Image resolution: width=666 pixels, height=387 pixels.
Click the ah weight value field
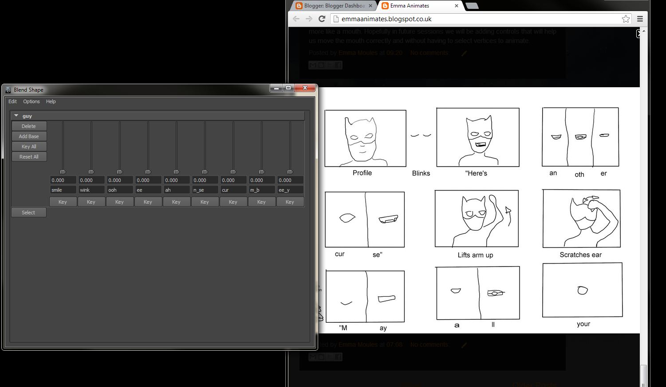click(x=177, y=180)
